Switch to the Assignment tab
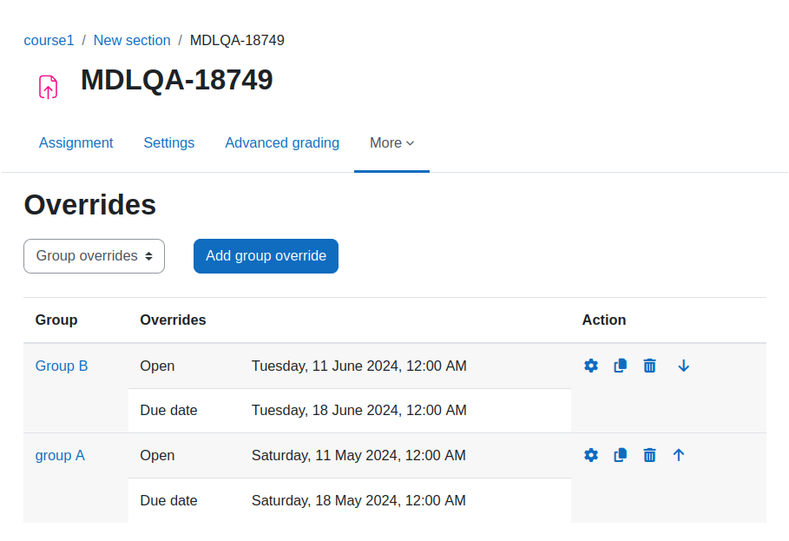 76,143
